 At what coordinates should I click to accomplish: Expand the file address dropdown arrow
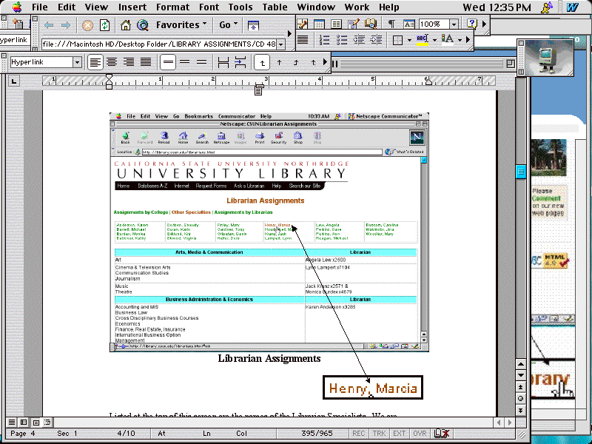click(x=280, y=44)
